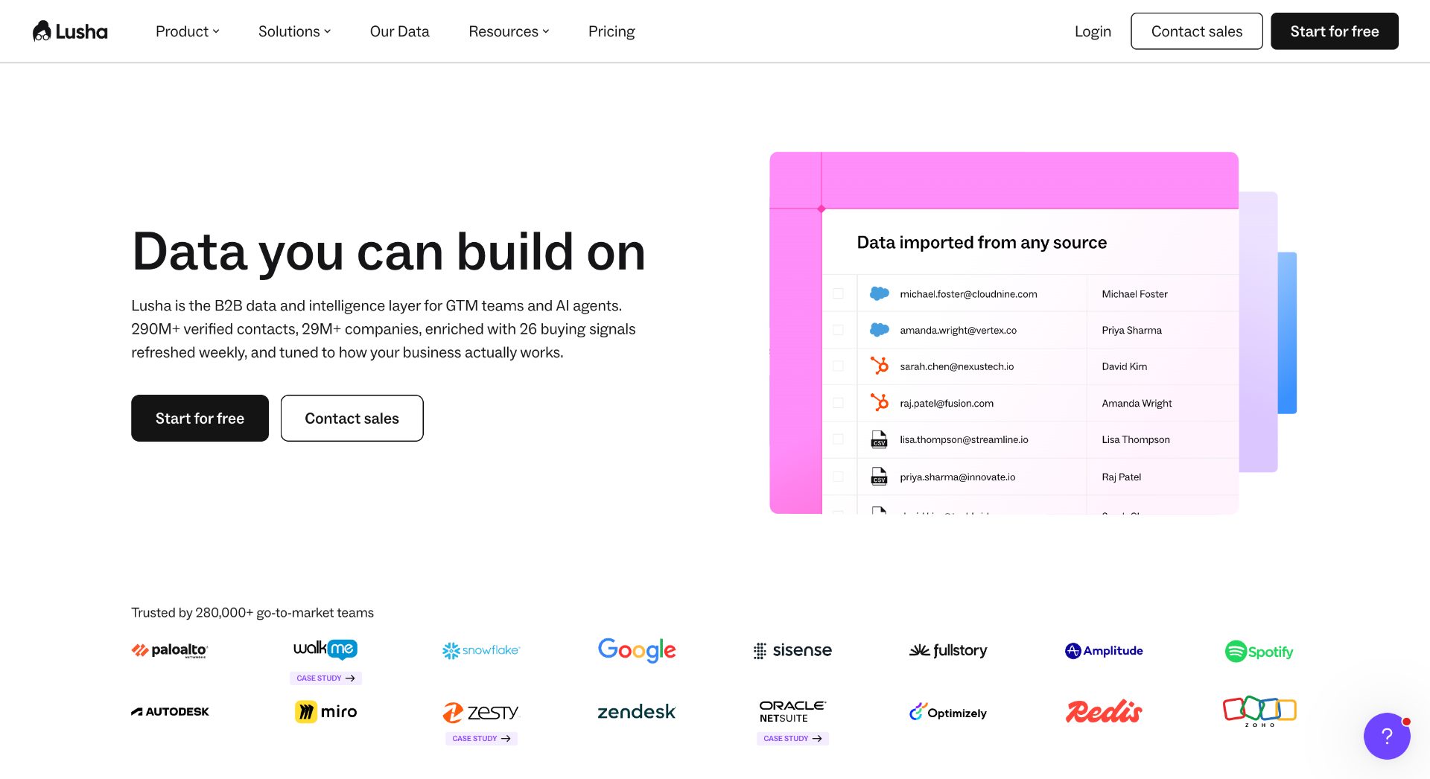Tick the checkbox for lisa.thompson@streamline.io row
This screenshot has height=779, width=1430.
click(x=838, y=439)
